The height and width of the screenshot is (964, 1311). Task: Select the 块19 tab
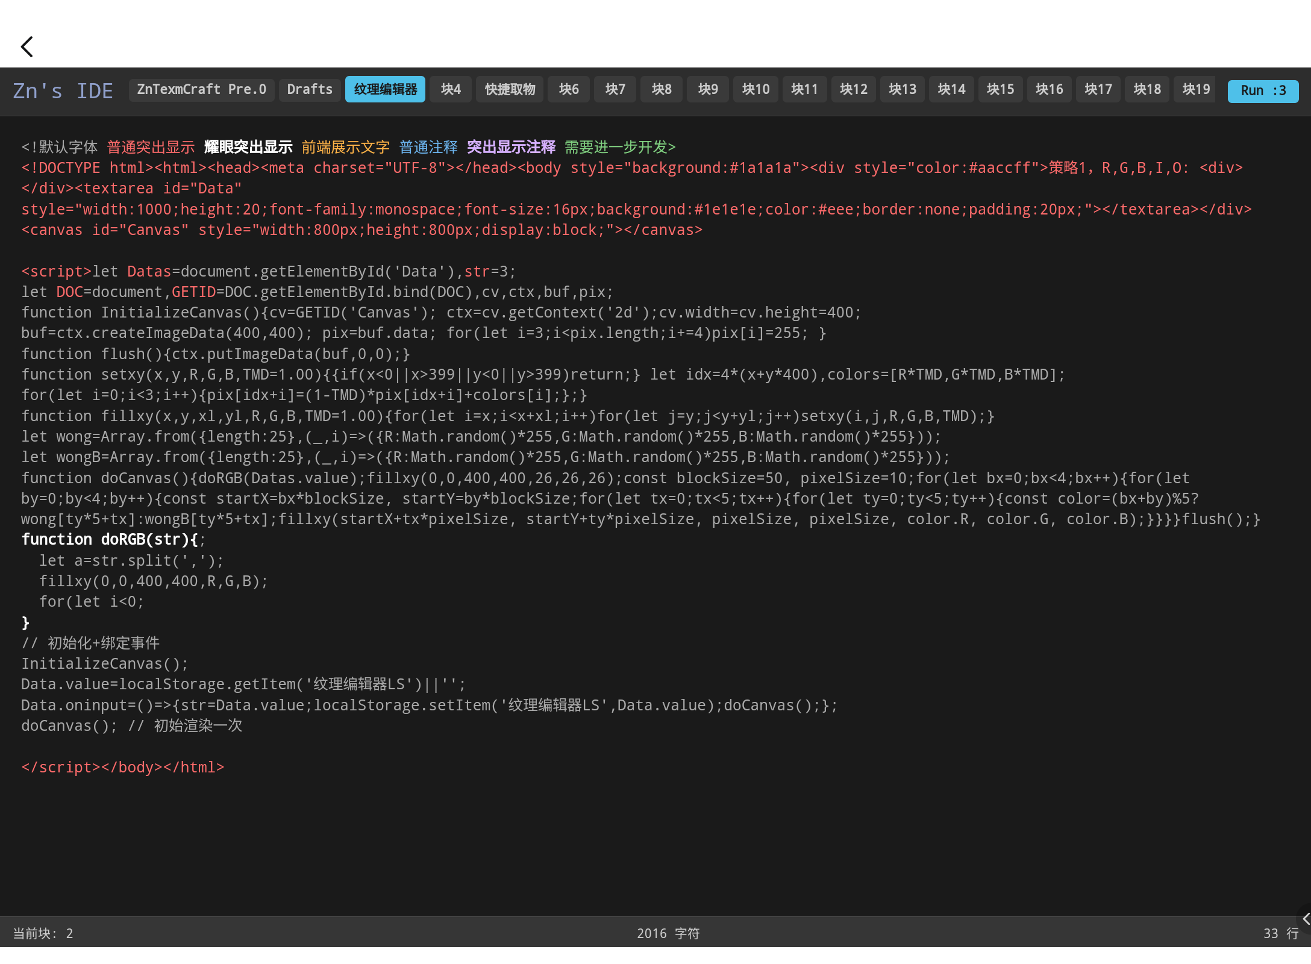1195,89
